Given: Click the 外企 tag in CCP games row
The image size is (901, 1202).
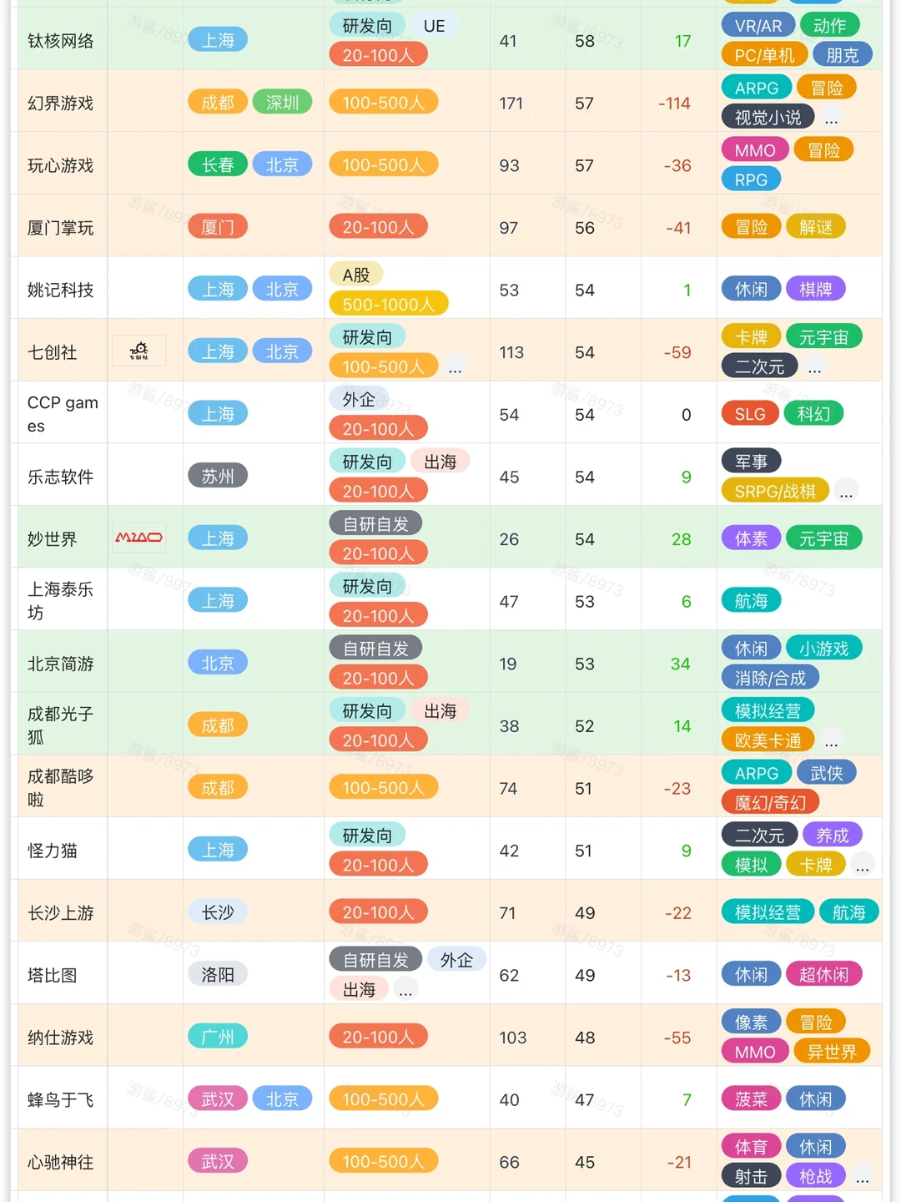Looking at the screenshot, I should (360, 399).
